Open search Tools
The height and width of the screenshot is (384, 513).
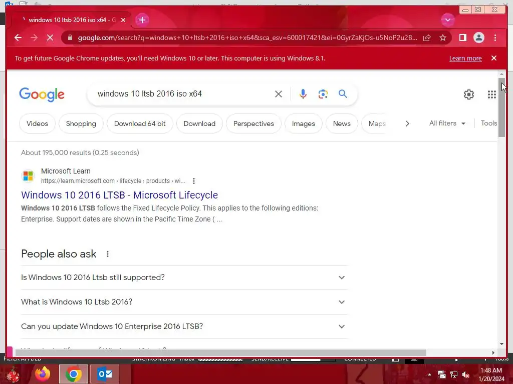[489, 123]
